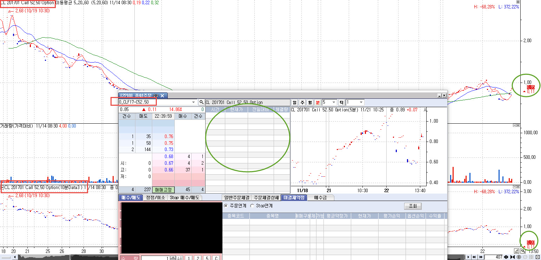Click the magnifier icon below the chart
This screenshot has height=260, width=541.
pos(523,251)
